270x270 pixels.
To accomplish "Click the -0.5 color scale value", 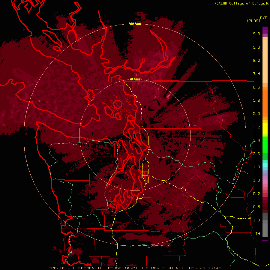I will pyautogui.click(x=255, y=207).
